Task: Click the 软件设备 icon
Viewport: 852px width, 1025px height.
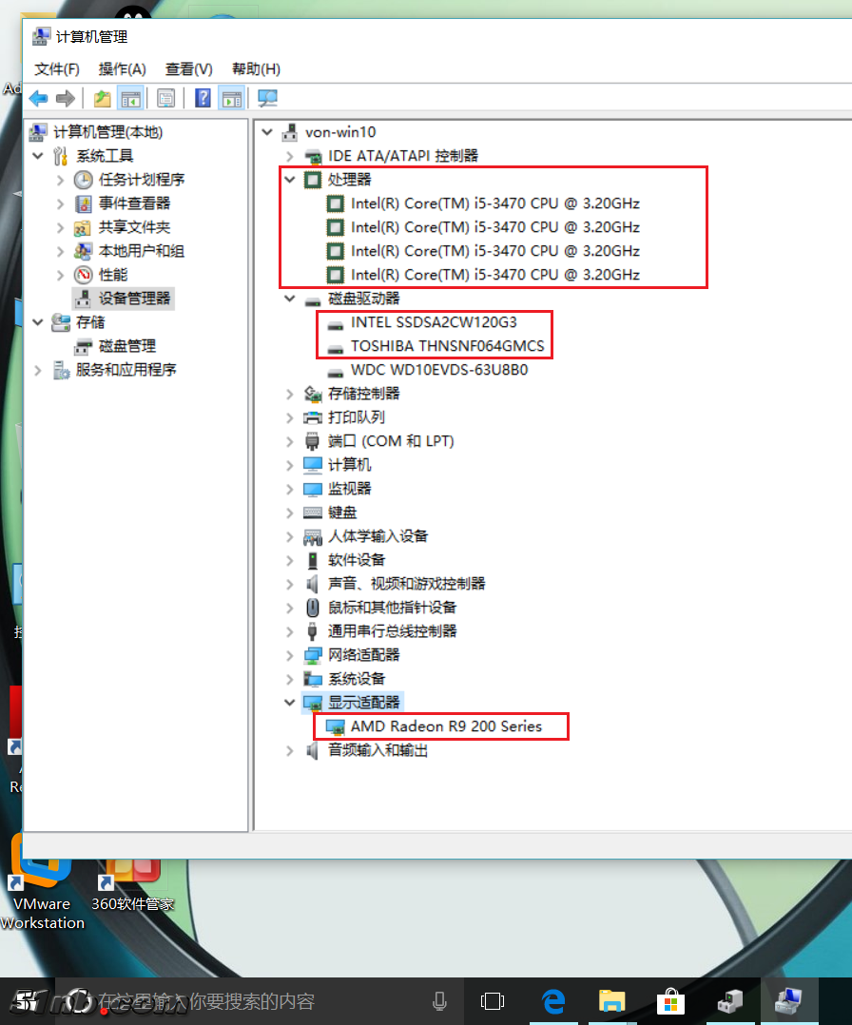Action: tap(313, 560)
